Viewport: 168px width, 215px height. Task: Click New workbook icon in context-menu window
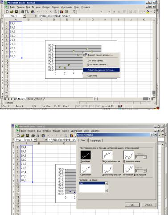click(7, 12)
